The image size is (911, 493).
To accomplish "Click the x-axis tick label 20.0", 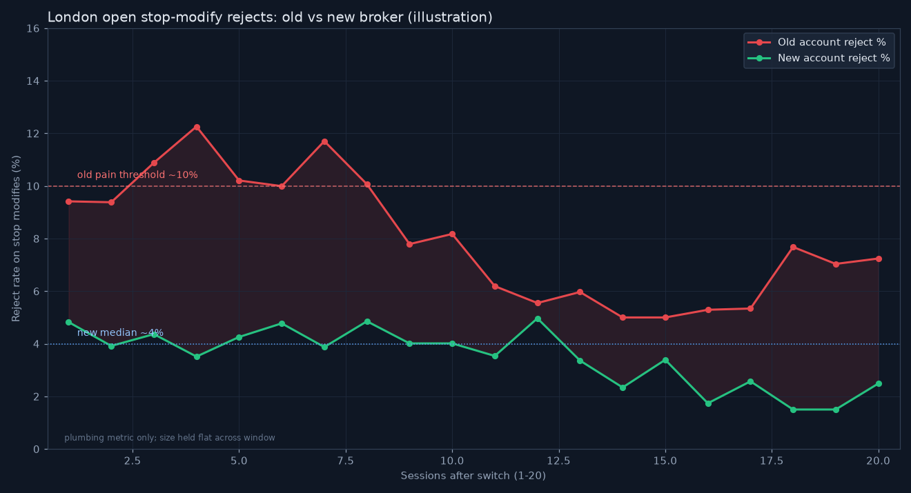I will (879, 460).
